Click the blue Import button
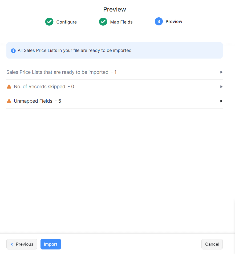Image resolution: width=235 pixels, height=254 pixels. pos(51,244)
